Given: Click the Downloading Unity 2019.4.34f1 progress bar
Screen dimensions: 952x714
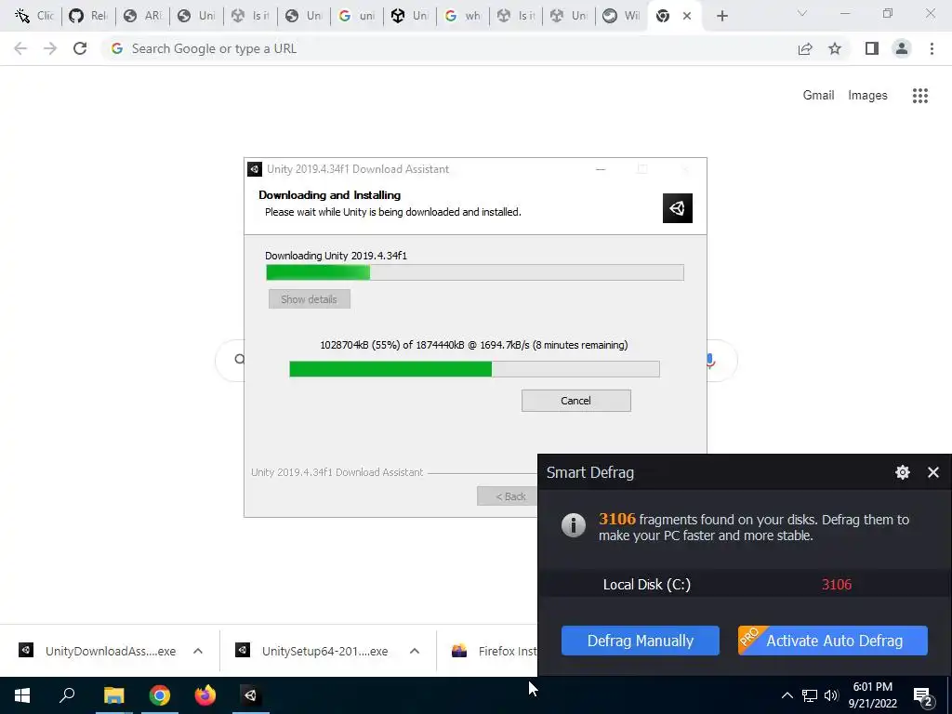Looking at the screenshot, I should [475, 272].
